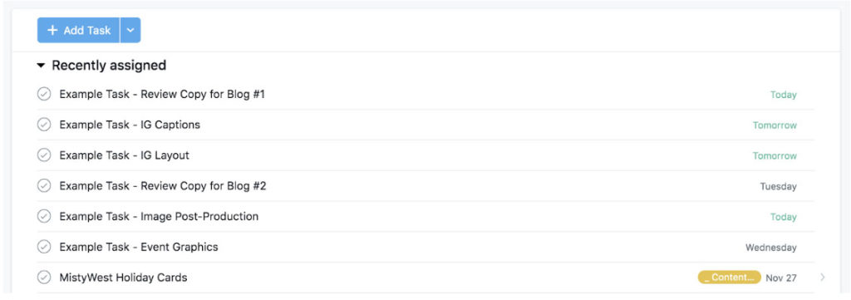
Task: Check off Image Post-Production task
Action: (x=44, y=216)
